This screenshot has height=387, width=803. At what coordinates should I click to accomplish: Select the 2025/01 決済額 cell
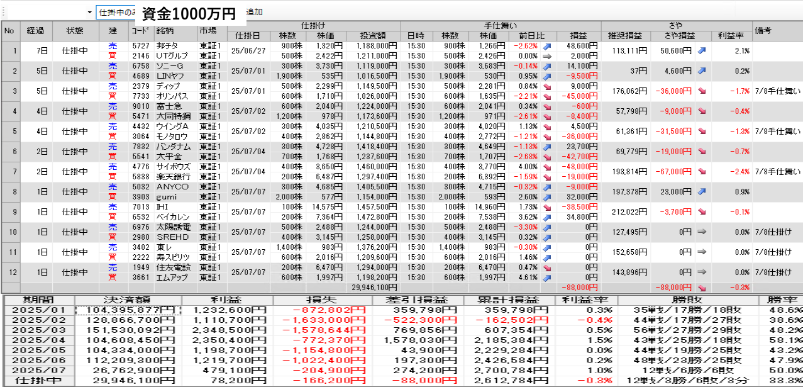pos(128,310)
